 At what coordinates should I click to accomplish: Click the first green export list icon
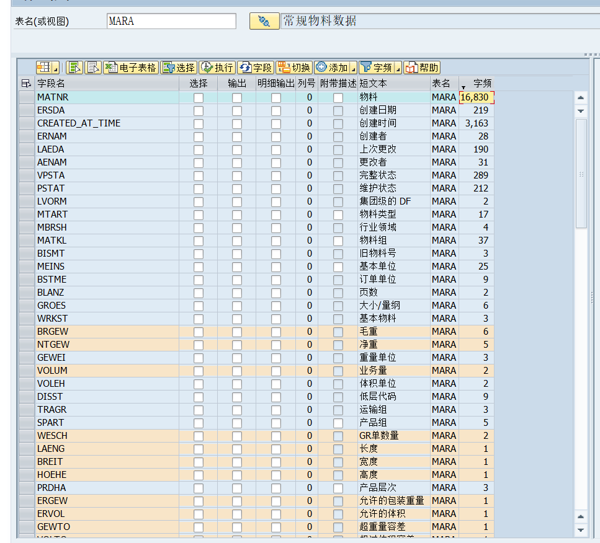(x=74, y=68)
